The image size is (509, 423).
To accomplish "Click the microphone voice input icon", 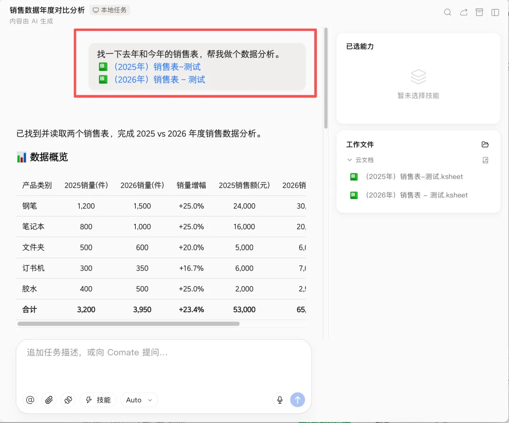I will tap(279, 399).
